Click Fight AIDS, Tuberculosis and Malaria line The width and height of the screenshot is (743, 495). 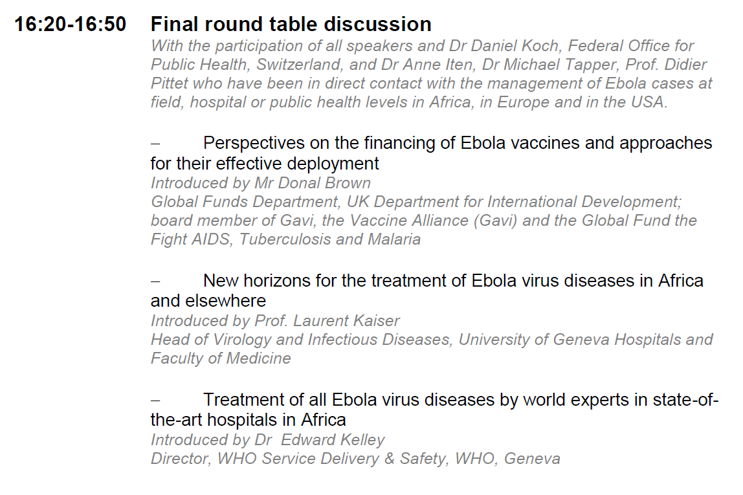[285, 239]
